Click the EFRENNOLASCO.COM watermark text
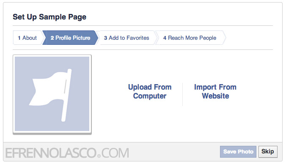Image resolution: width=286 pixels, height=164 pixels. (x=67, y=153)
